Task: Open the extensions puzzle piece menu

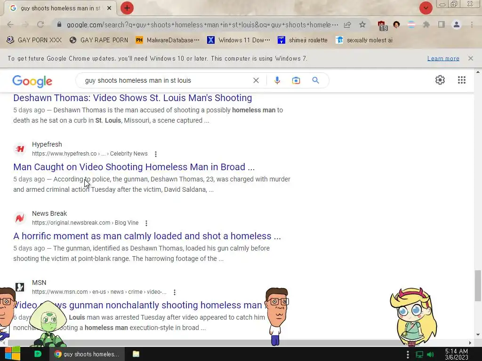Action: [x=426, y=24]
